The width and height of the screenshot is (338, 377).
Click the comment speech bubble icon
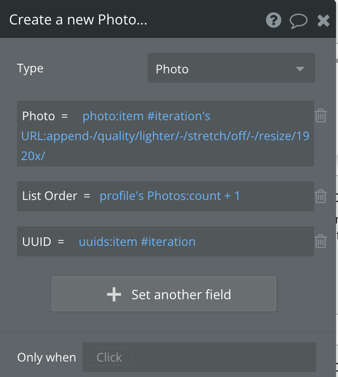click(299, 20)
